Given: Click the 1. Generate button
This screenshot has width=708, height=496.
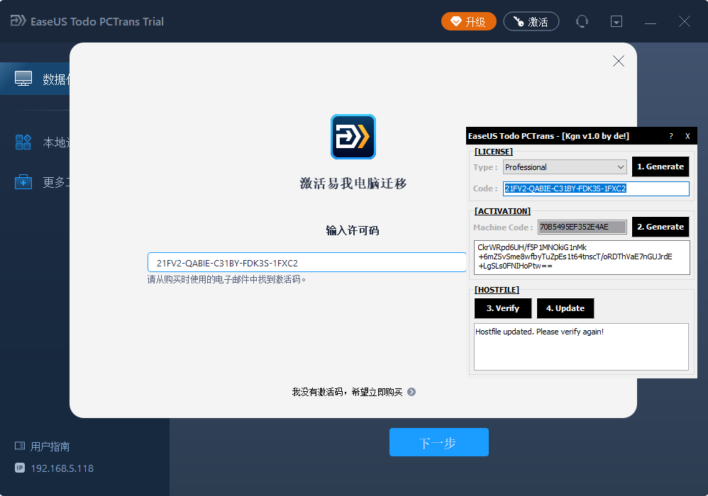Looking at the screenshot, I should [660, 167].
